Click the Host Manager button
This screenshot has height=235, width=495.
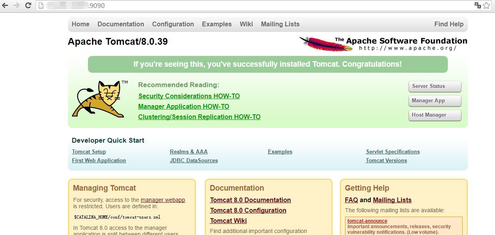point(435,115)
